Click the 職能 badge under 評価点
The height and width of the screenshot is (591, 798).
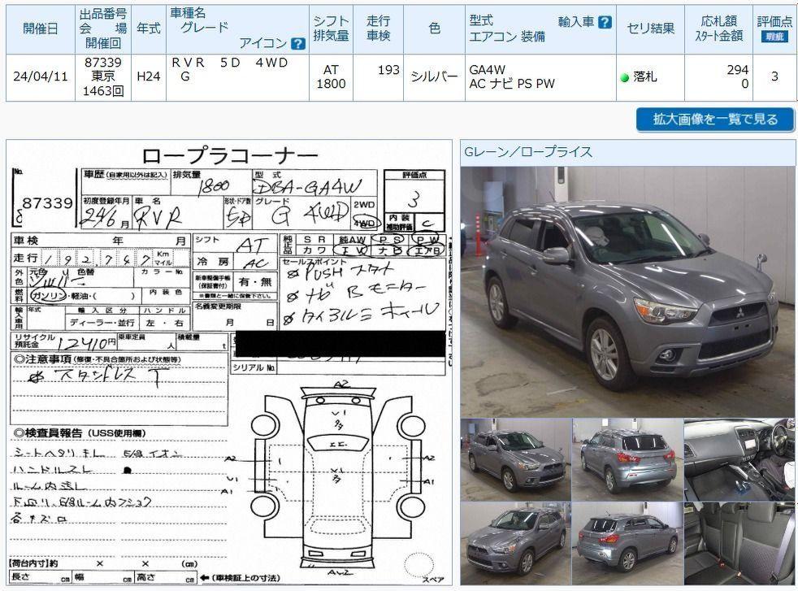point(774,37)
